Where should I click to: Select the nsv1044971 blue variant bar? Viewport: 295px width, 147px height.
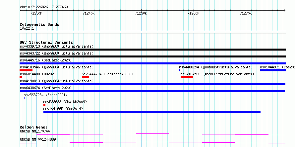click(273, 70)
